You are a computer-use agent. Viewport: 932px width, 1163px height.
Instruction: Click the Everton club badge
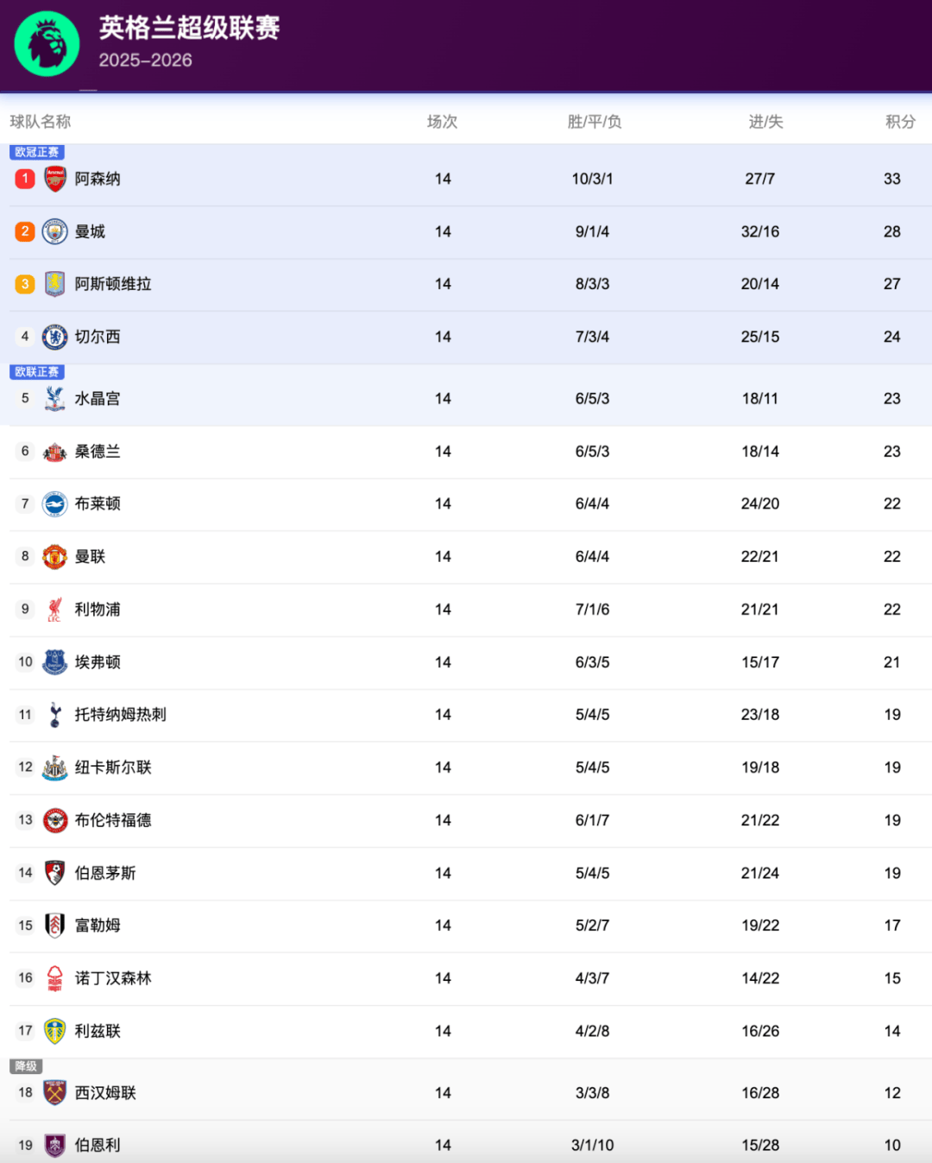coord(55,662)
